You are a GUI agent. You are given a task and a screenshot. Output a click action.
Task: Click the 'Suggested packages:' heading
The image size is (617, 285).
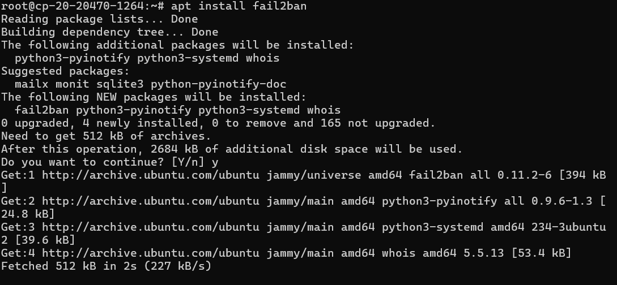(65, 71)
